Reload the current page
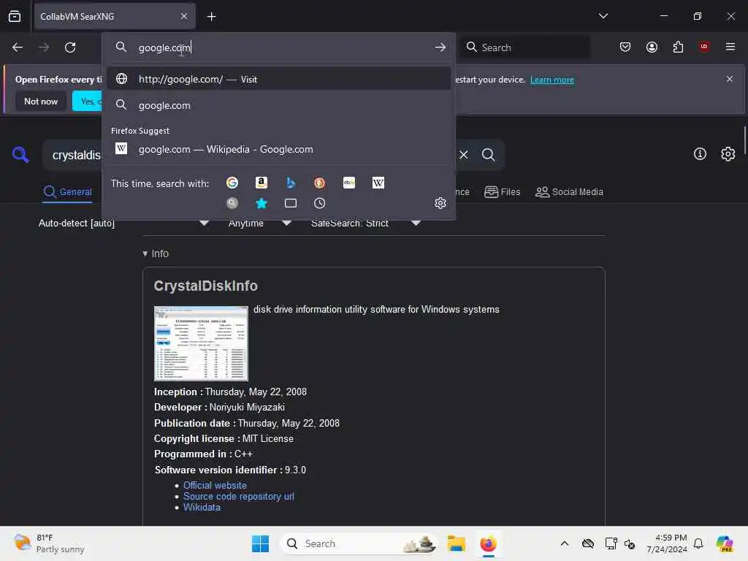 70,47
